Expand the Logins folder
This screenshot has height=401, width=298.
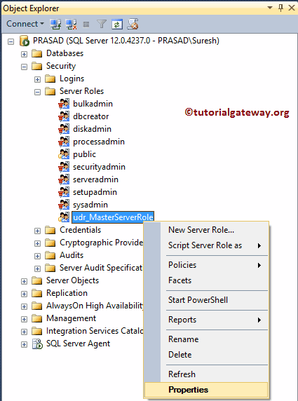(x=37, y=79)
